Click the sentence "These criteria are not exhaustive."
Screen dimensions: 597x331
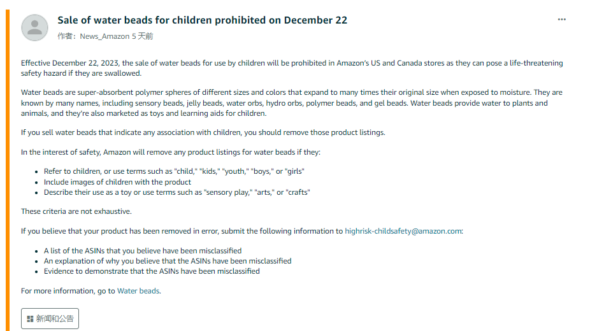pyautogui.click(x=76, y=211)
